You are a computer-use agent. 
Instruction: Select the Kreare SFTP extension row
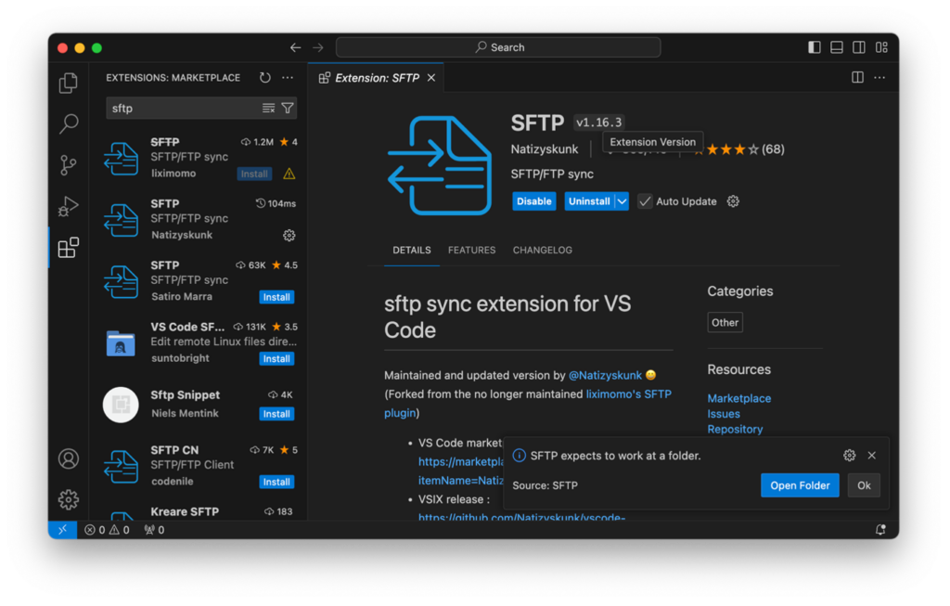(200, 511)
